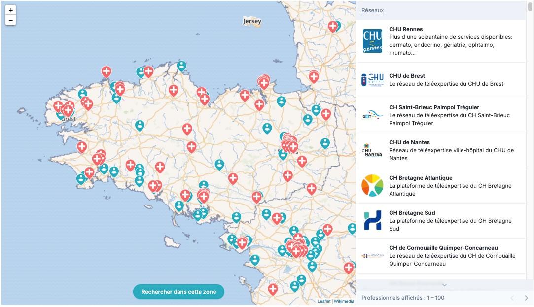This screenshot has height=307, width=534.
Task: Go to previous page of professionals
Action: (512, 298)
